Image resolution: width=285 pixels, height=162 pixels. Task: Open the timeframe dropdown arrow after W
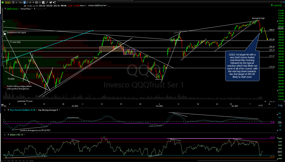coord(33,3)
